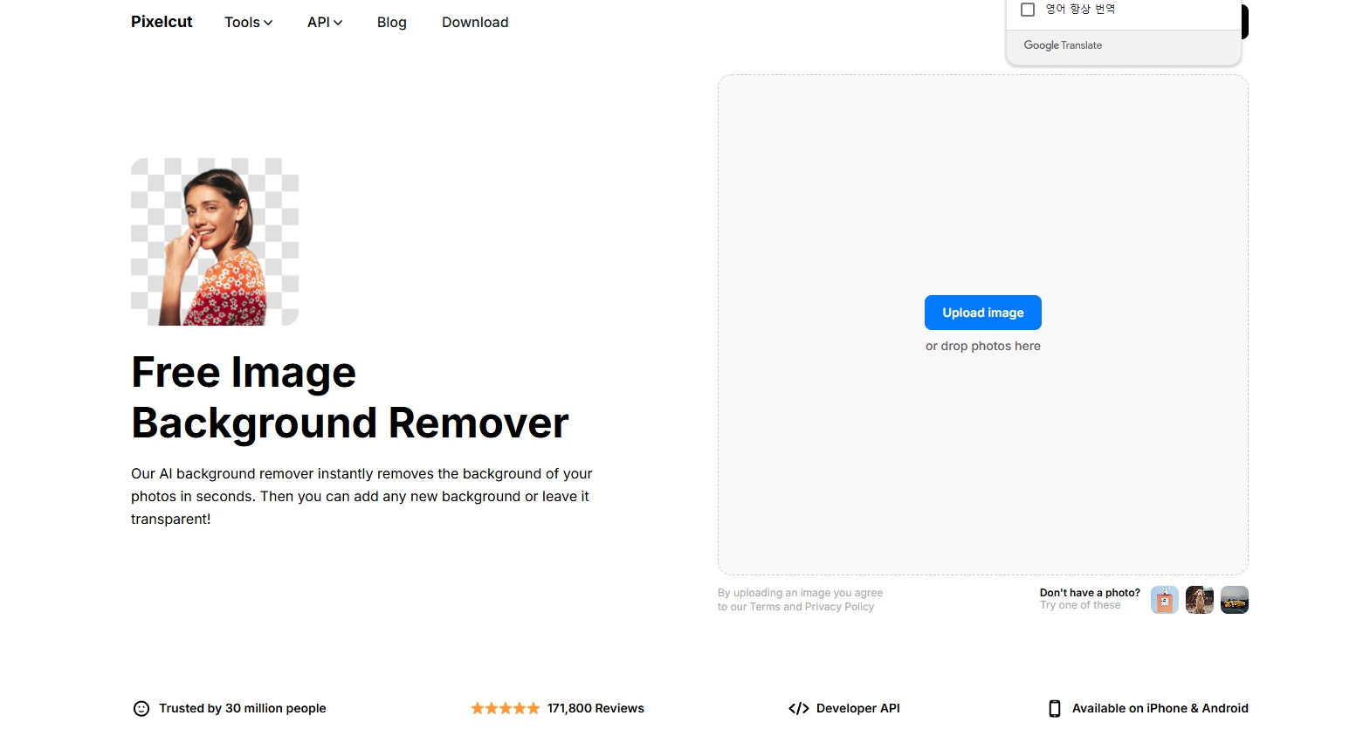Click Available on iPhone & Android text
This screenshot has height=750, width=1370.
click(1160, 708)
